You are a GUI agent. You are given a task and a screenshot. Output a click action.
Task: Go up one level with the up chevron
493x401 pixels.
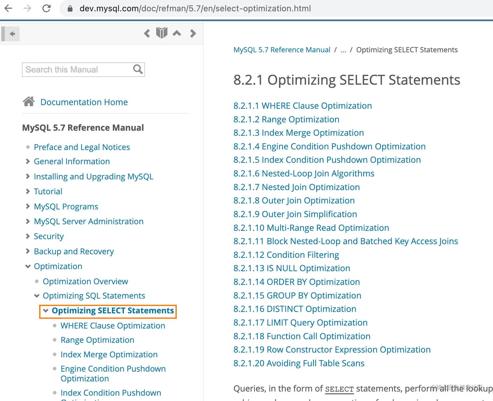(177, 33)
